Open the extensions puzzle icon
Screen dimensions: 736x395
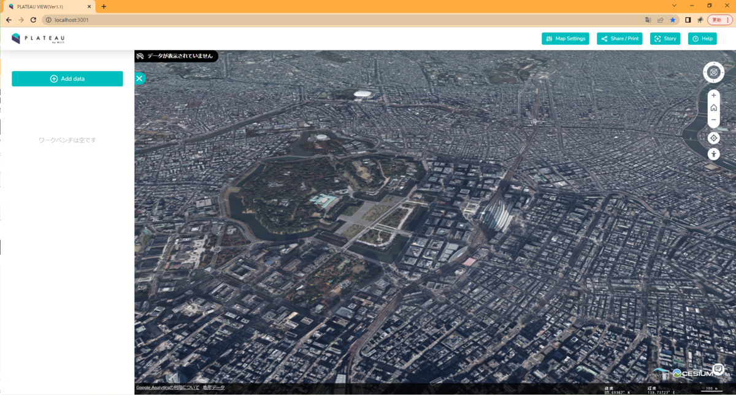tap(700, 20)
